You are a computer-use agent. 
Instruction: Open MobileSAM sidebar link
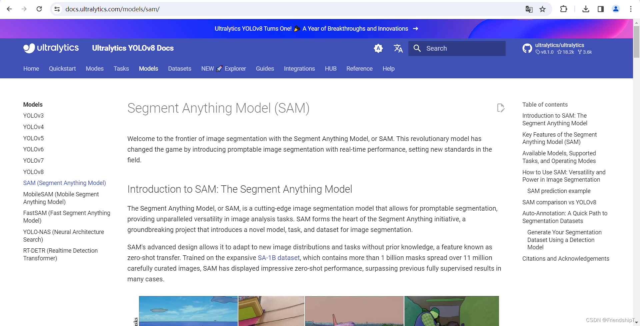[61, 198]
